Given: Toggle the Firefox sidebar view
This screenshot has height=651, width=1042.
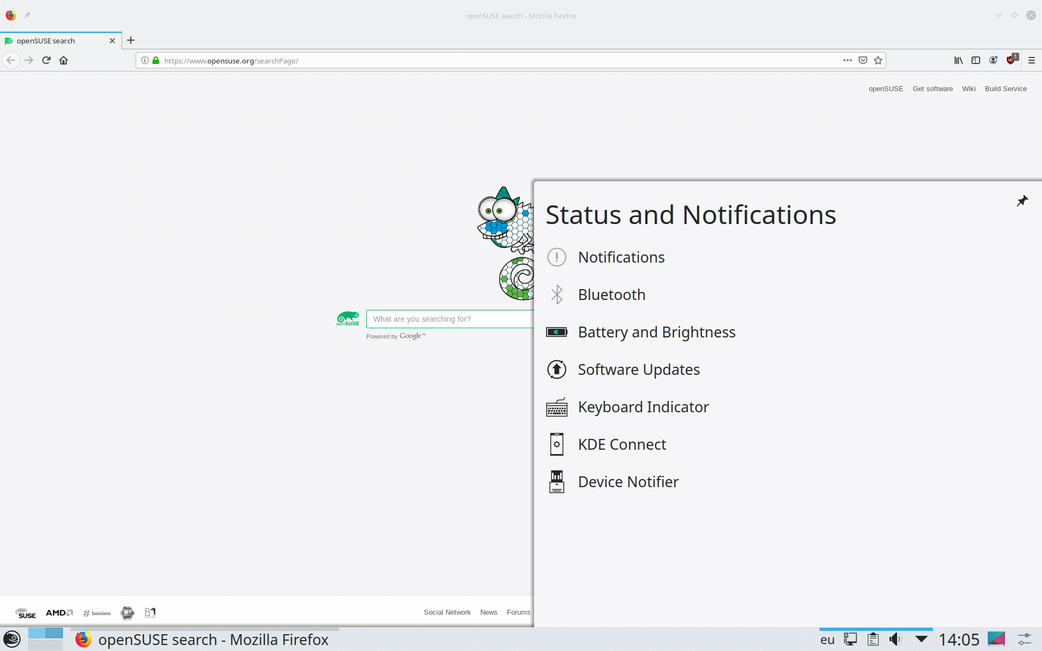Looking at the screenshot, I should [x=976, y=60].
